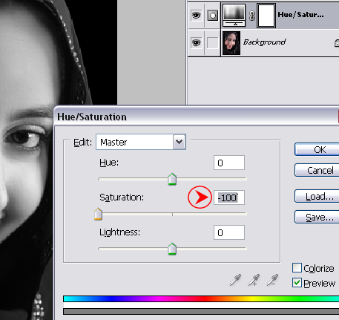This screenshot has width=339, height=320.
Task: Click the Hue value input field
Action: click(x=229, y=163)
